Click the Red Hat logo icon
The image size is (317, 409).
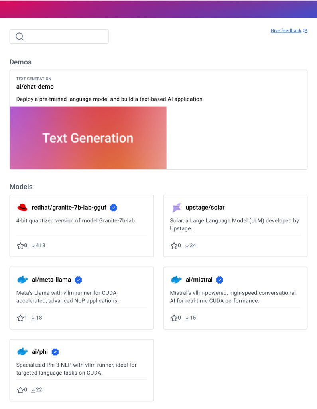(22, 208)
